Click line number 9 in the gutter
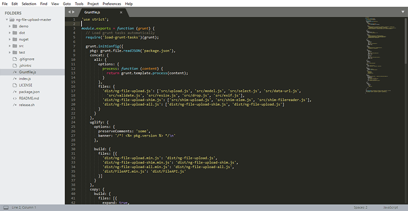408x211 pixels. point(74,55)
